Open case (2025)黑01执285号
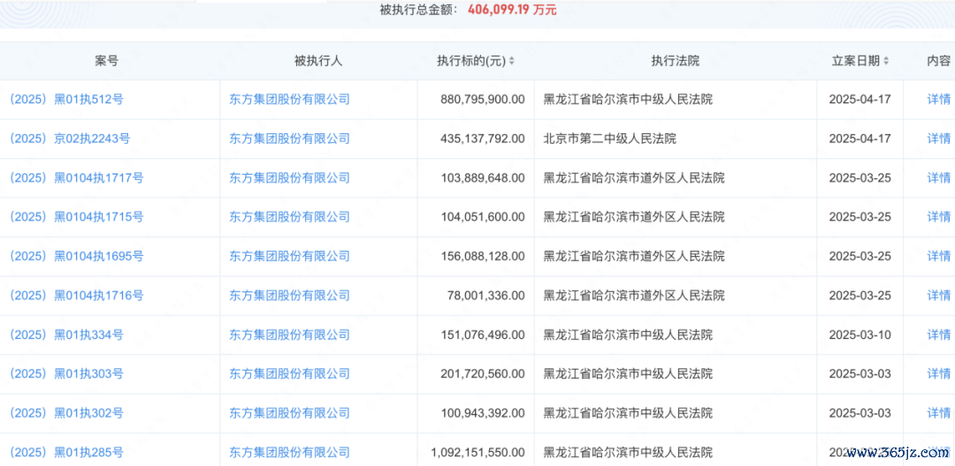 coord(66,452)
